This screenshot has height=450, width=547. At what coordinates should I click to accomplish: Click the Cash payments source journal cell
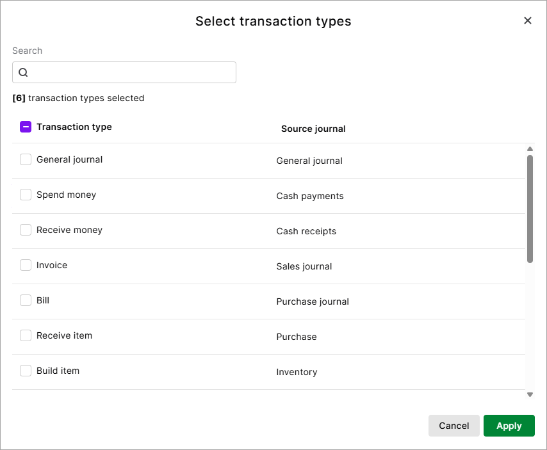coord(310,196)
